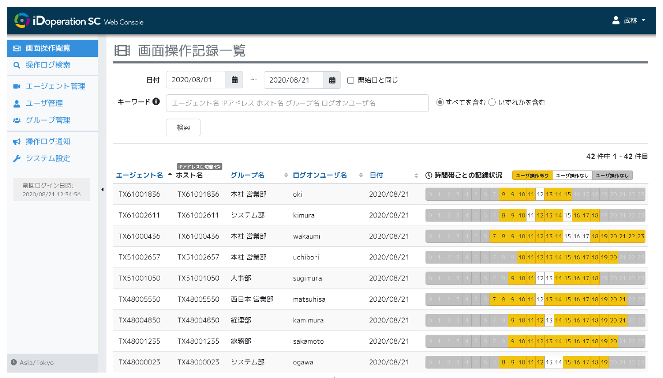
Task: Select the すべてを含む radio button
Action: (440, 102)
